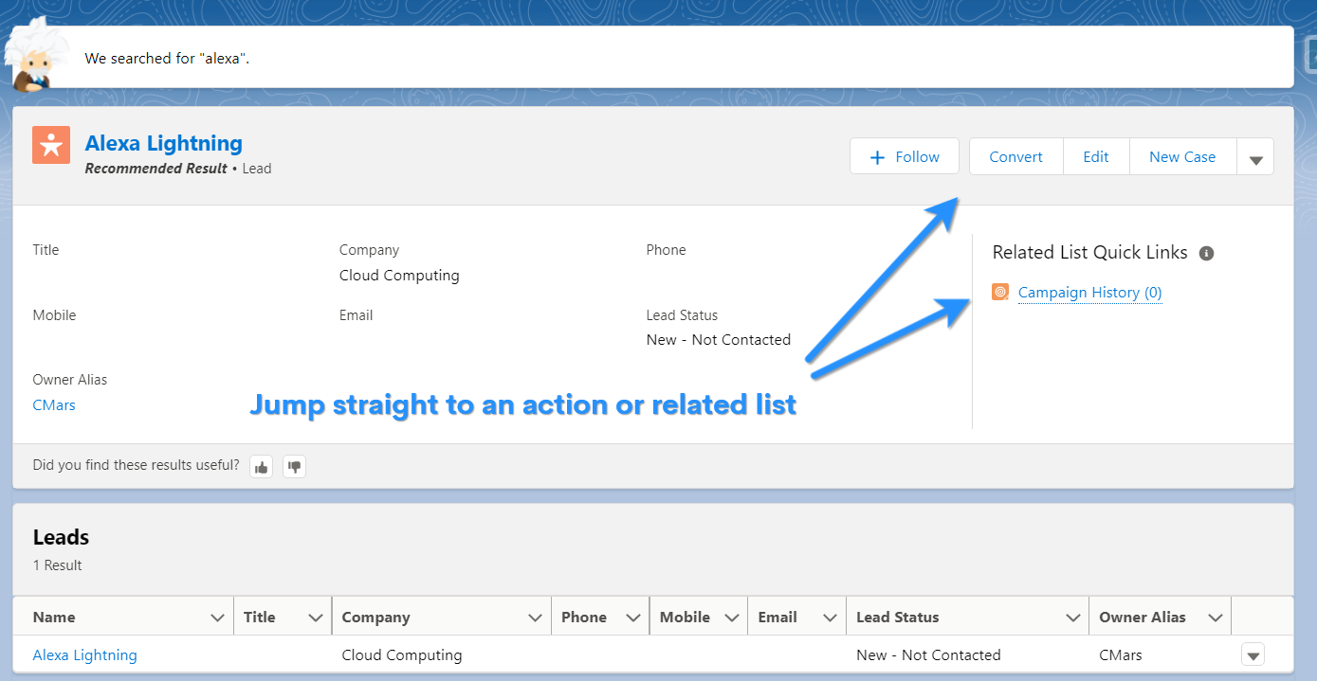The width and height of the screenshot is (1317, 681).
Task: Click Cloud Computing cell in Leads table
Action: pos(402,654)
